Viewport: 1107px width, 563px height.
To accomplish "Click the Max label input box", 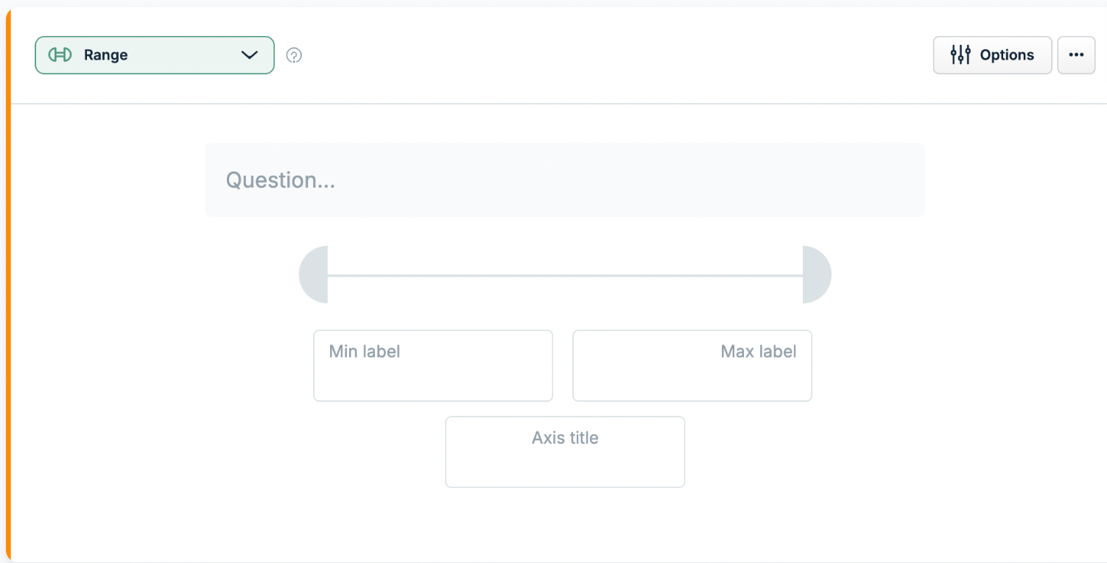I will 692,366.
